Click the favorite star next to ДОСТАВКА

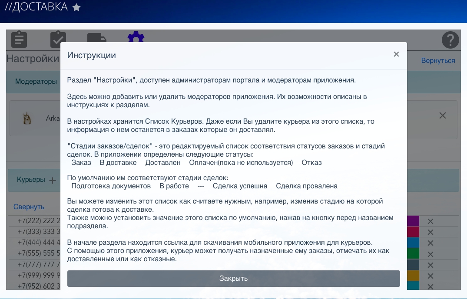[76, 7]
